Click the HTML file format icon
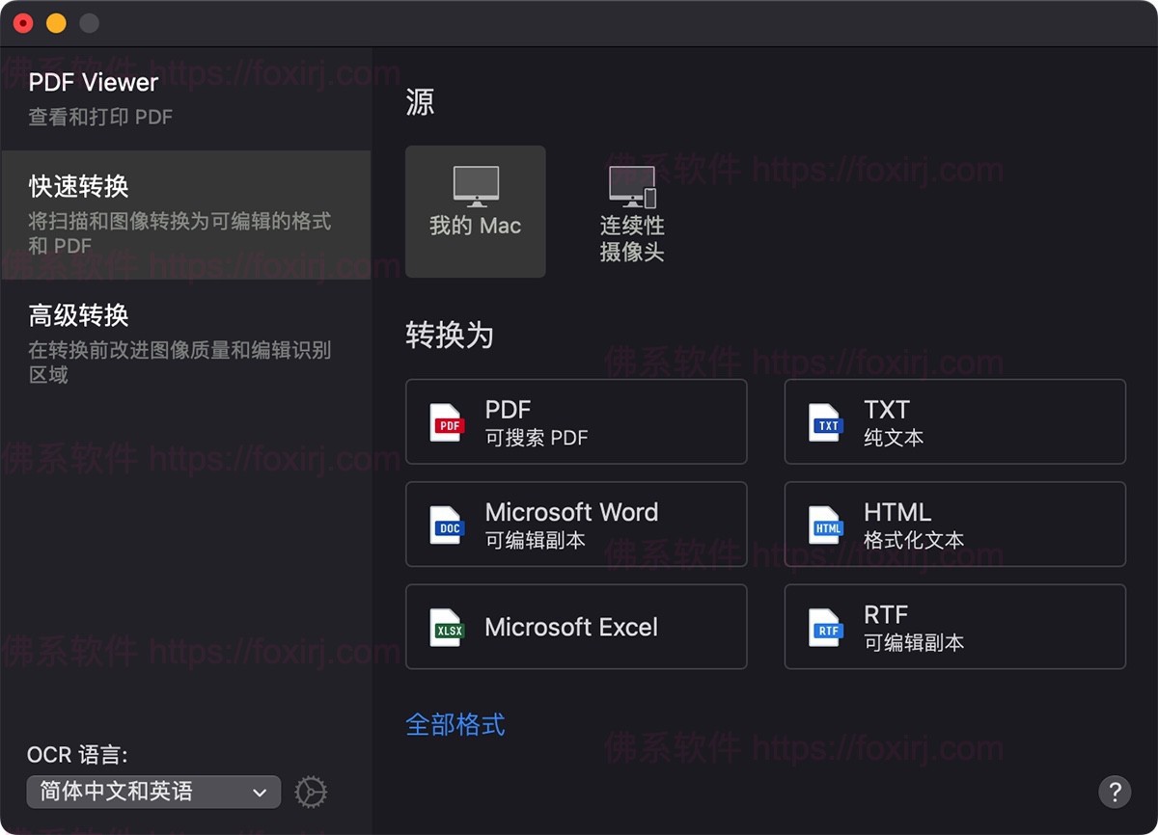Image resolution: width=1158 pixels, height=835 pixels. [825, 525]
